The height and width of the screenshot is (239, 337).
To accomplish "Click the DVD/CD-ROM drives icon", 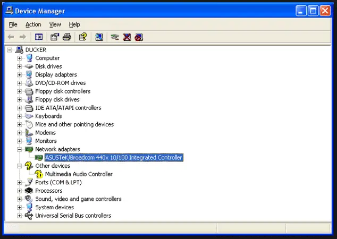I will [29, 83].
